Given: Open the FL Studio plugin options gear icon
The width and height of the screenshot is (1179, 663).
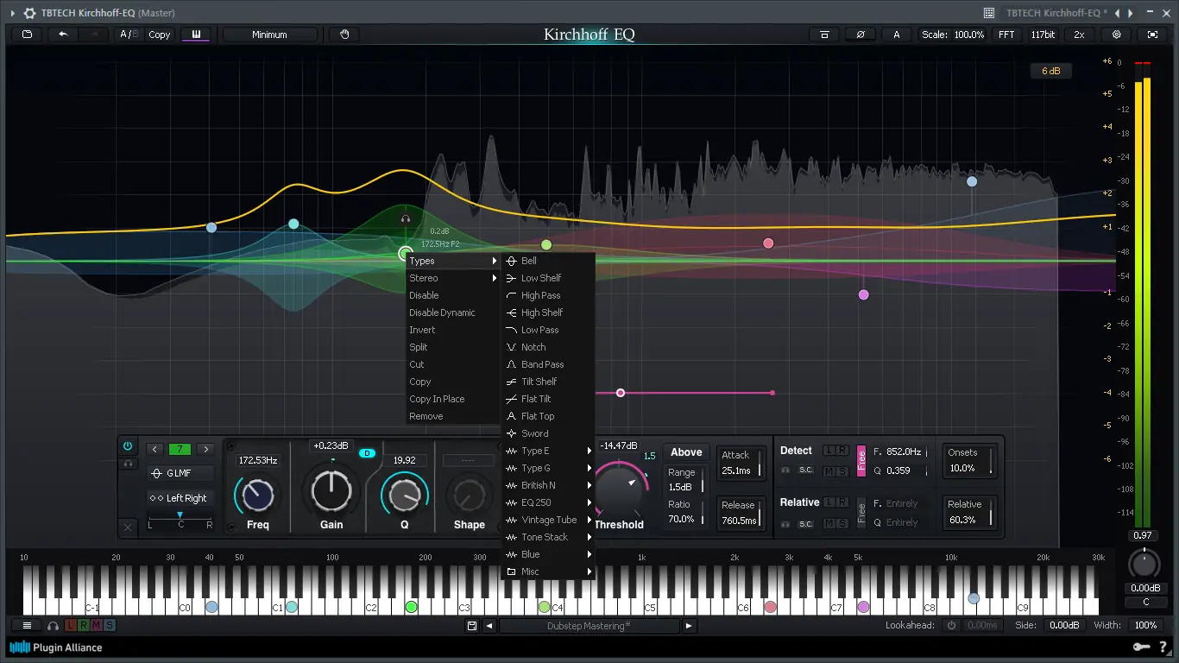Looking at the screenshot, I should (x=30, y=13).
